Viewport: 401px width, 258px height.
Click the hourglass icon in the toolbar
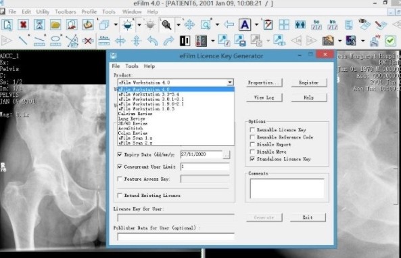pyautogui.click(x=39, y=25)
